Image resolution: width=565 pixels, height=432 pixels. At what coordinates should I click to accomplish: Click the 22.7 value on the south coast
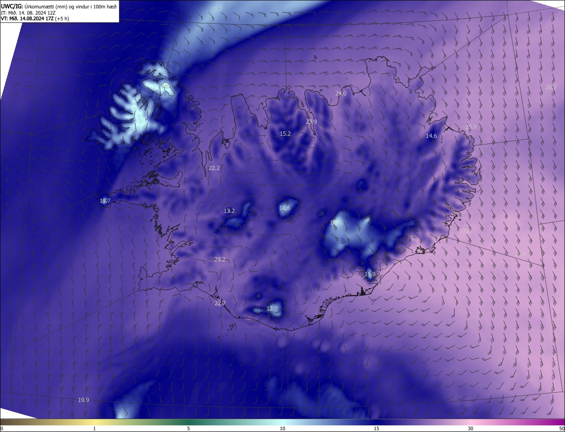[x=220, y=303]
